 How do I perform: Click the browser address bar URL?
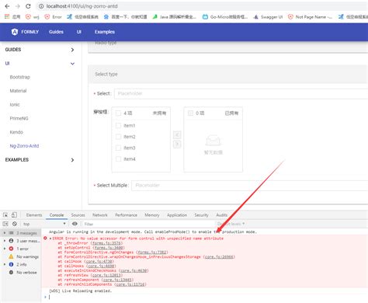coord(82,6)
